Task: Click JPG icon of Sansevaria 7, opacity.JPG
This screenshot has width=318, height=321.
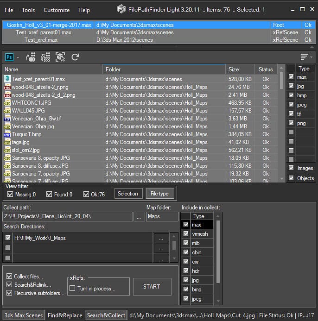Action: coord(7,174)
